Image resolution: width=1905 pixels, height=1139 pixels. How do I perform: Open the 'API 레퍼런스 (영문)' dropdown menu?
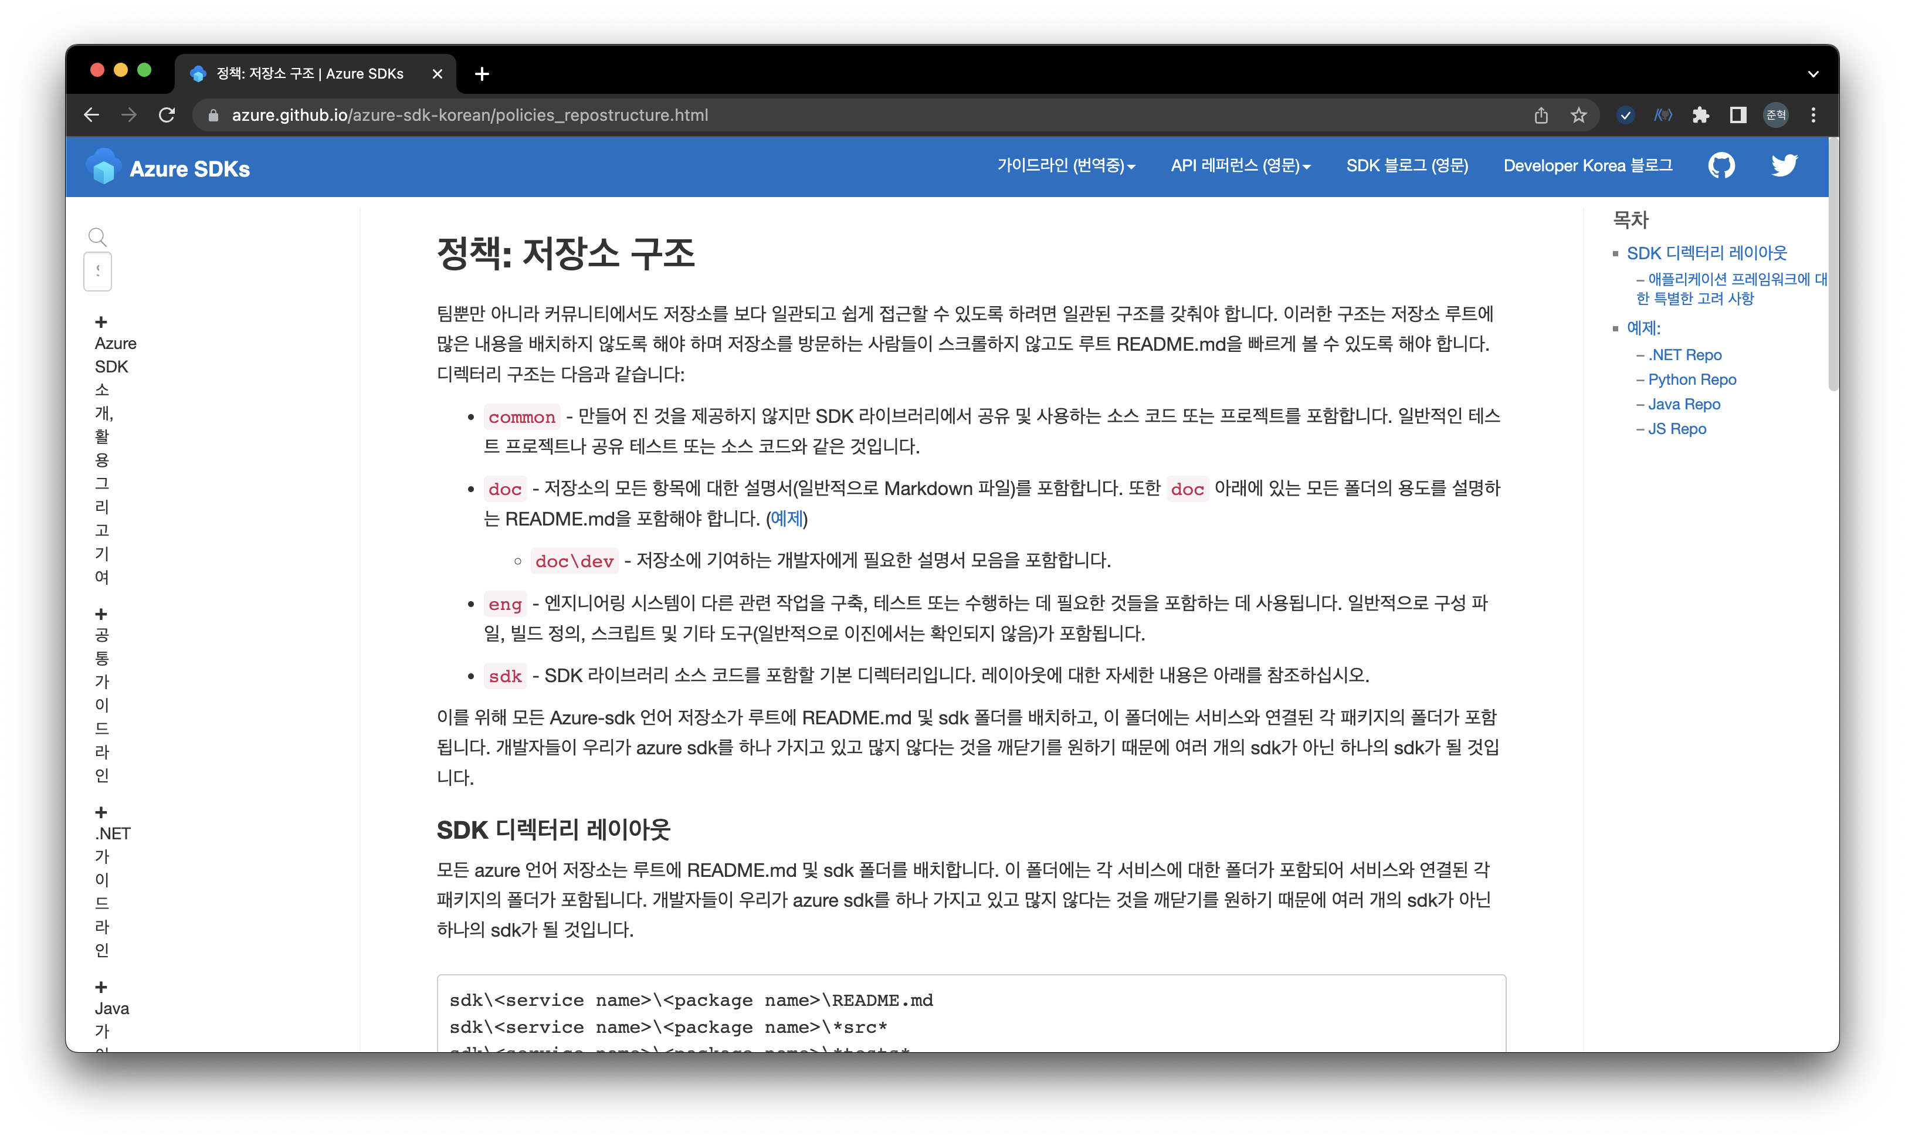pyautogui.click(x=1240, y=166)
